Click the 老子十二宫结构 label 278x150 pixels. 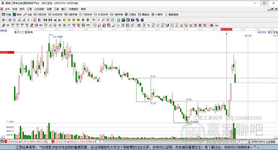pyautogui.click(x=23, y=32)
